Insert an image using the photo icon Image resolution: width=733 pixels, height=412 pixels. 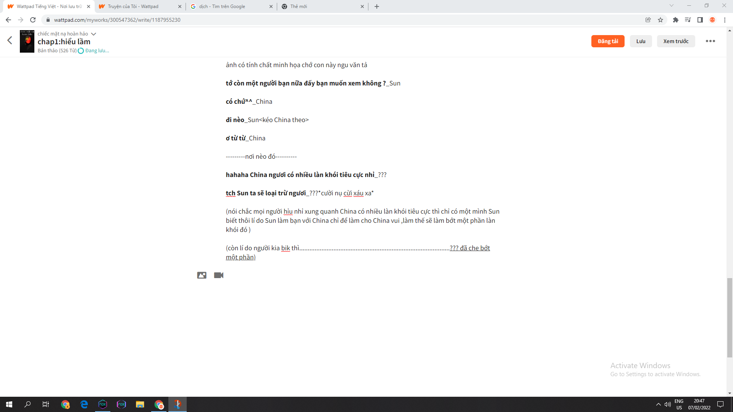(x=202, y=275)
